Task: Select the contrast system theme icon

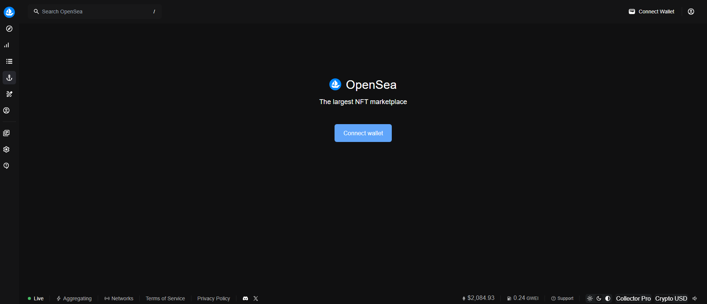Action: [608, 298]
